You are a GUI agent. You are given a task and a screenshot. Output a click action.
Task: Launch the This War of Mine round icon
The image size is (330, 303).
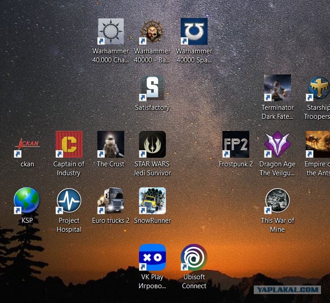click(x=278, y=201)
